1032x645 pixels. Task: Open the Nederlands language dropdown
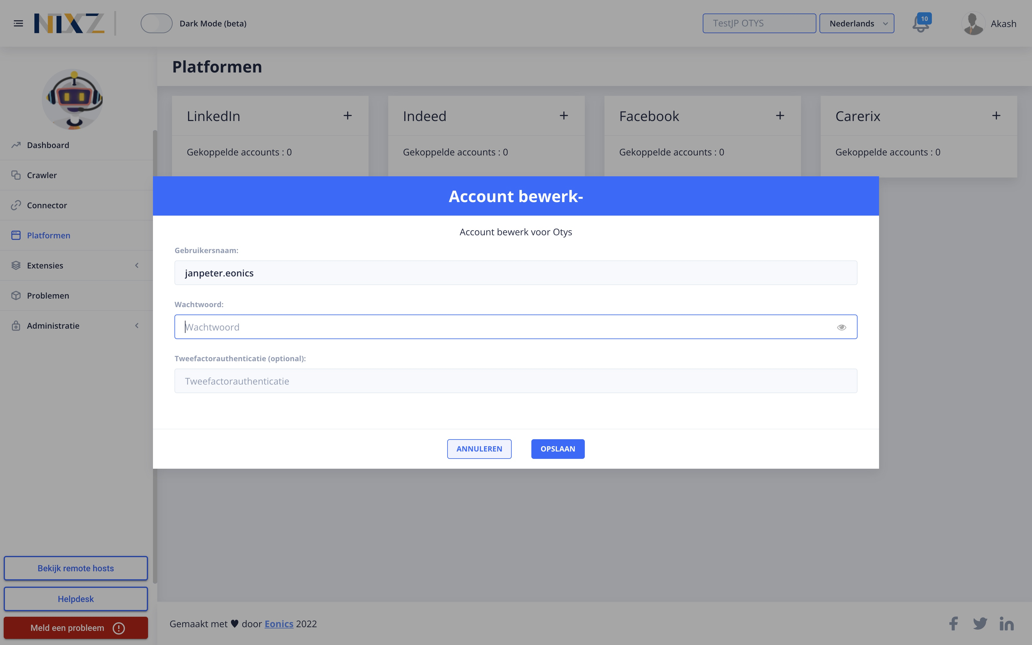[x=856, y=23]
